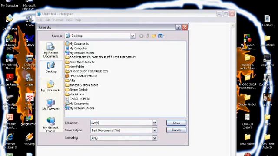Click the Simple Aimbot desktop folder icon
The width and height of the screenshot is (278, 156).
247,100
